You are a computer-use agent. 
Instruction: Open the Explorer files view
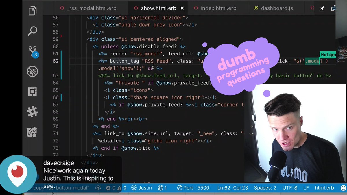(32, 12)
